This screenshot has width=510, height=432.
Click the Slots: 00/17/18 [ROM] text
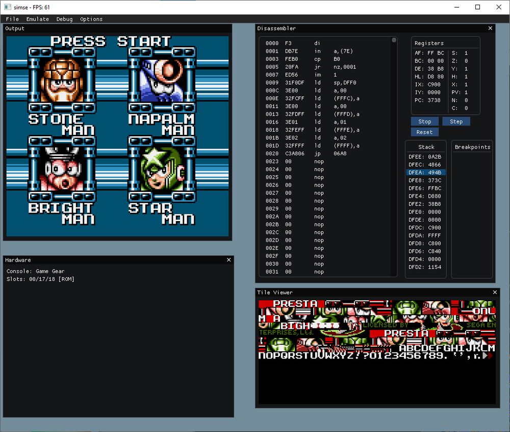point(40,279)
